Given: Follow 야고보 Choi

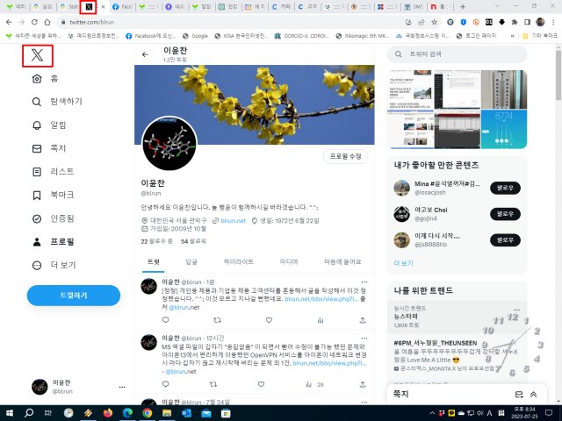Looking at the screenshot, I should point(505,214).
